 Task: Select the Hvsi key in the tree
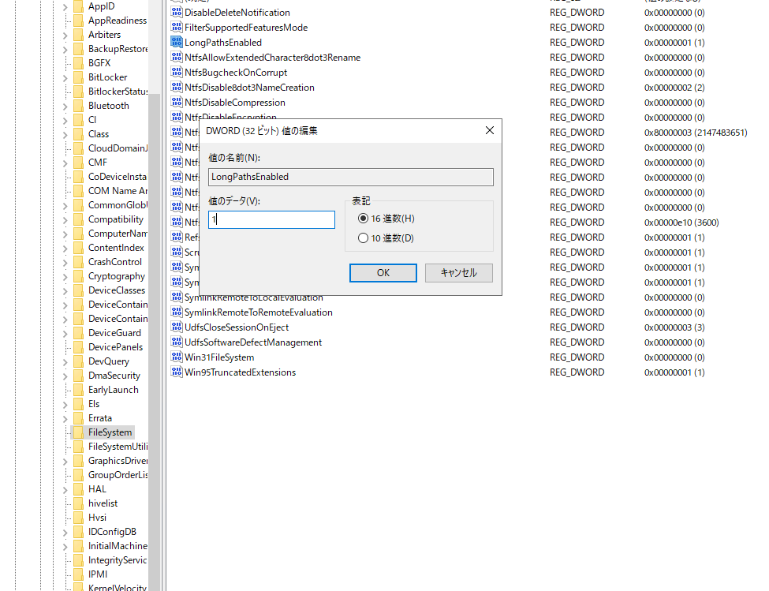(x=97, y=518)
